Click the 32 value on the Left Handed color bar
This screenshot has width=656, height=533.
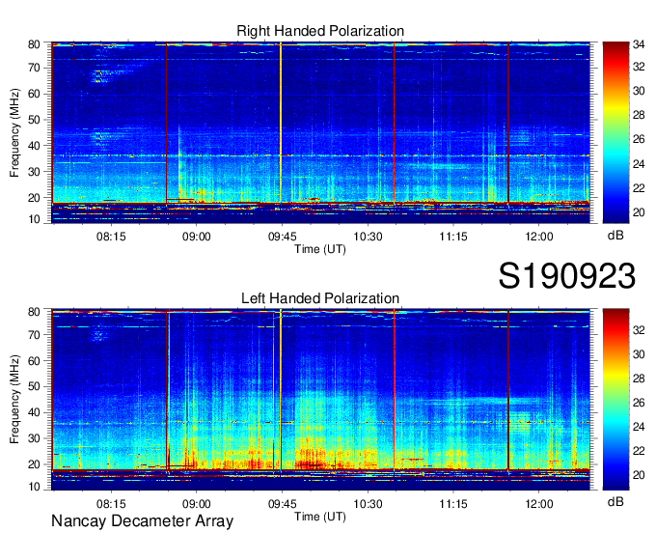tap(638, 330)
